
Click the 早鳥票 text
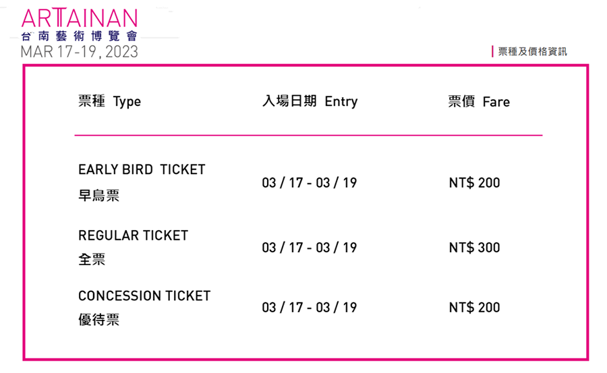coord(98,195)
